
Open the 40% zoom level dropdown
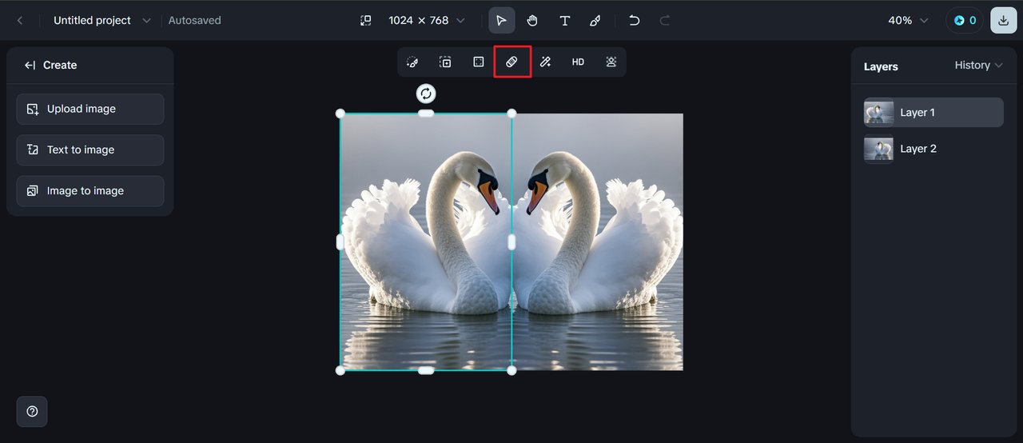tap(908, 20)
